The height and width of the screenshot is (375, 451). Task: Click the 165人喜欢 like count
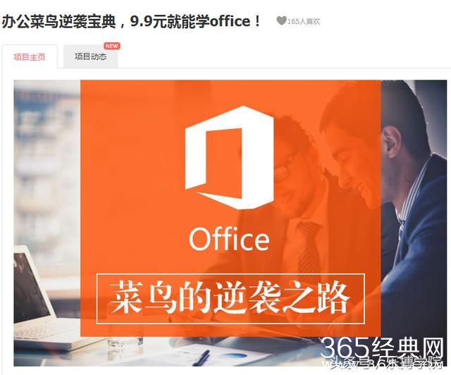tap(304, 21)
